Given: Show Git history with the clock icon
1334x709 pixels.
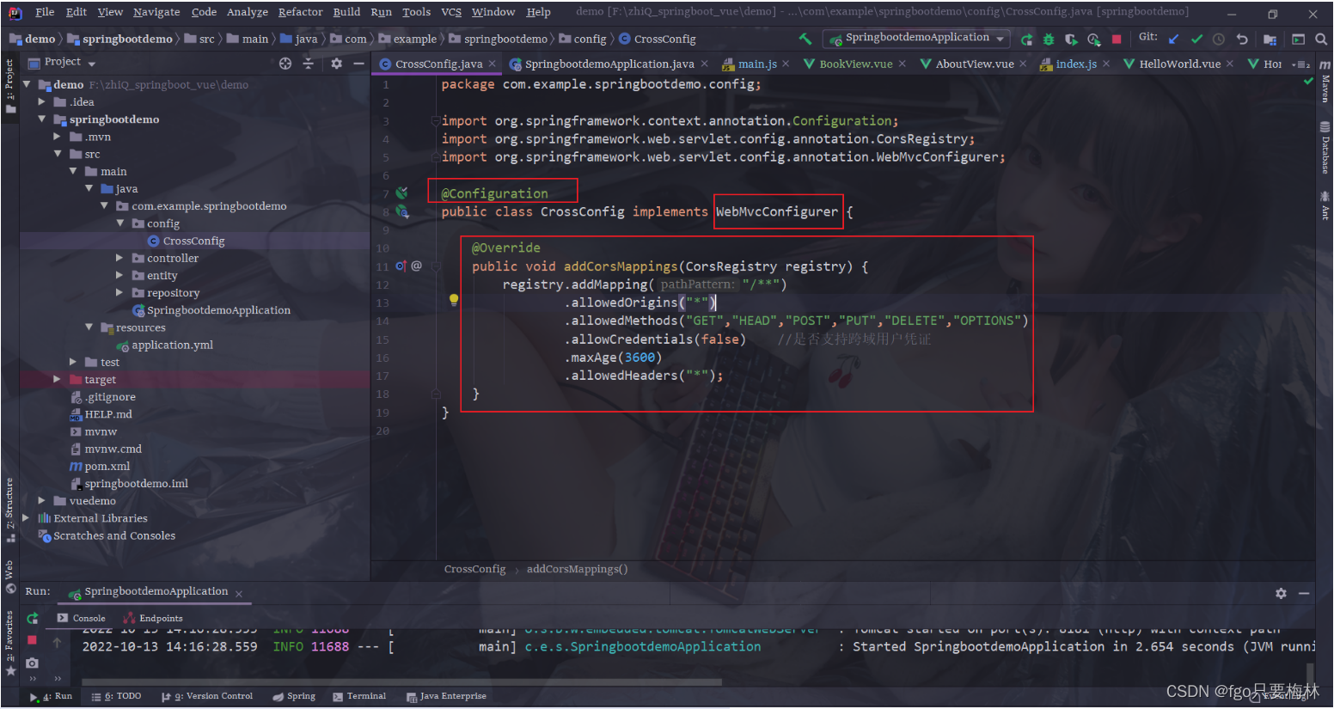Looking at the screenshot, I should point(1219,40).
